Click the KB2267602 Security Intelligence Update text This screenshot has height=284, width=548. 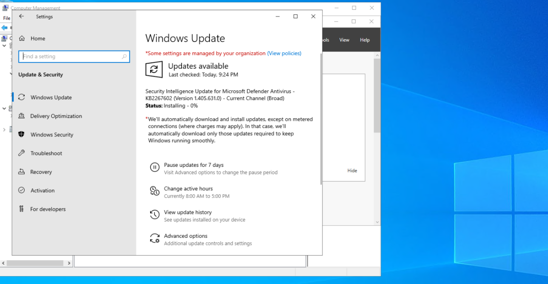tap(220, 95)
